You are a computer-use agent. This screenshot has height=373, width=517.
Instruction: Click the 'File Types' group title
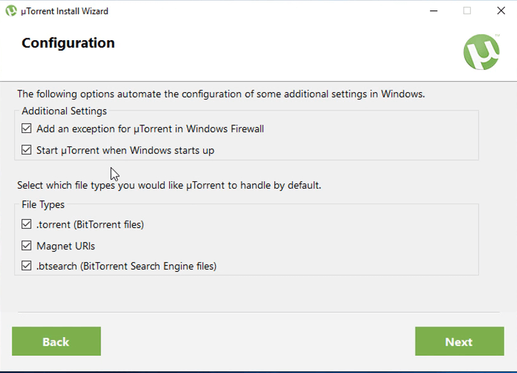click(x=43, y=204)
